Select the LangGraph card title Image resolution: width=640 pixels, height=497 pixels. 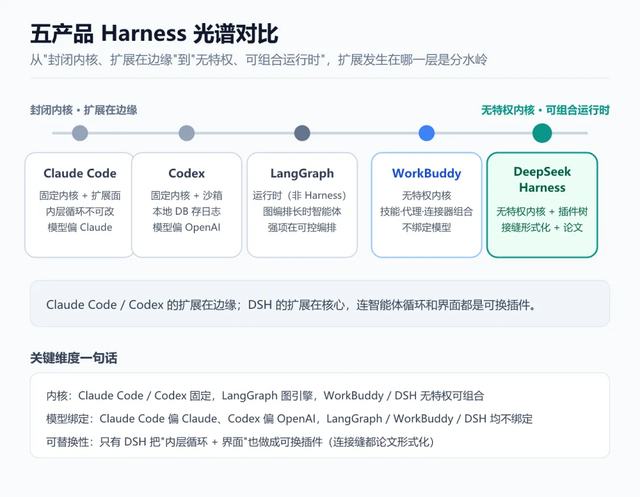pyautogui.click(x=302, y=173)
